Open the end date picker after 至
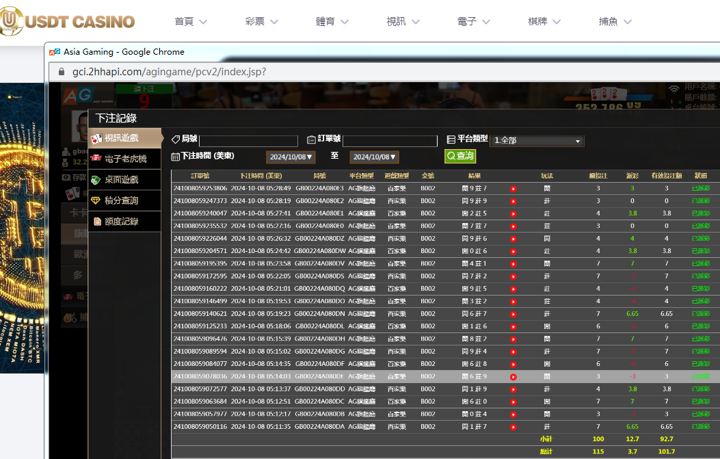The height and width of the screenshot is (459, 720). click(x=375, y=157)
